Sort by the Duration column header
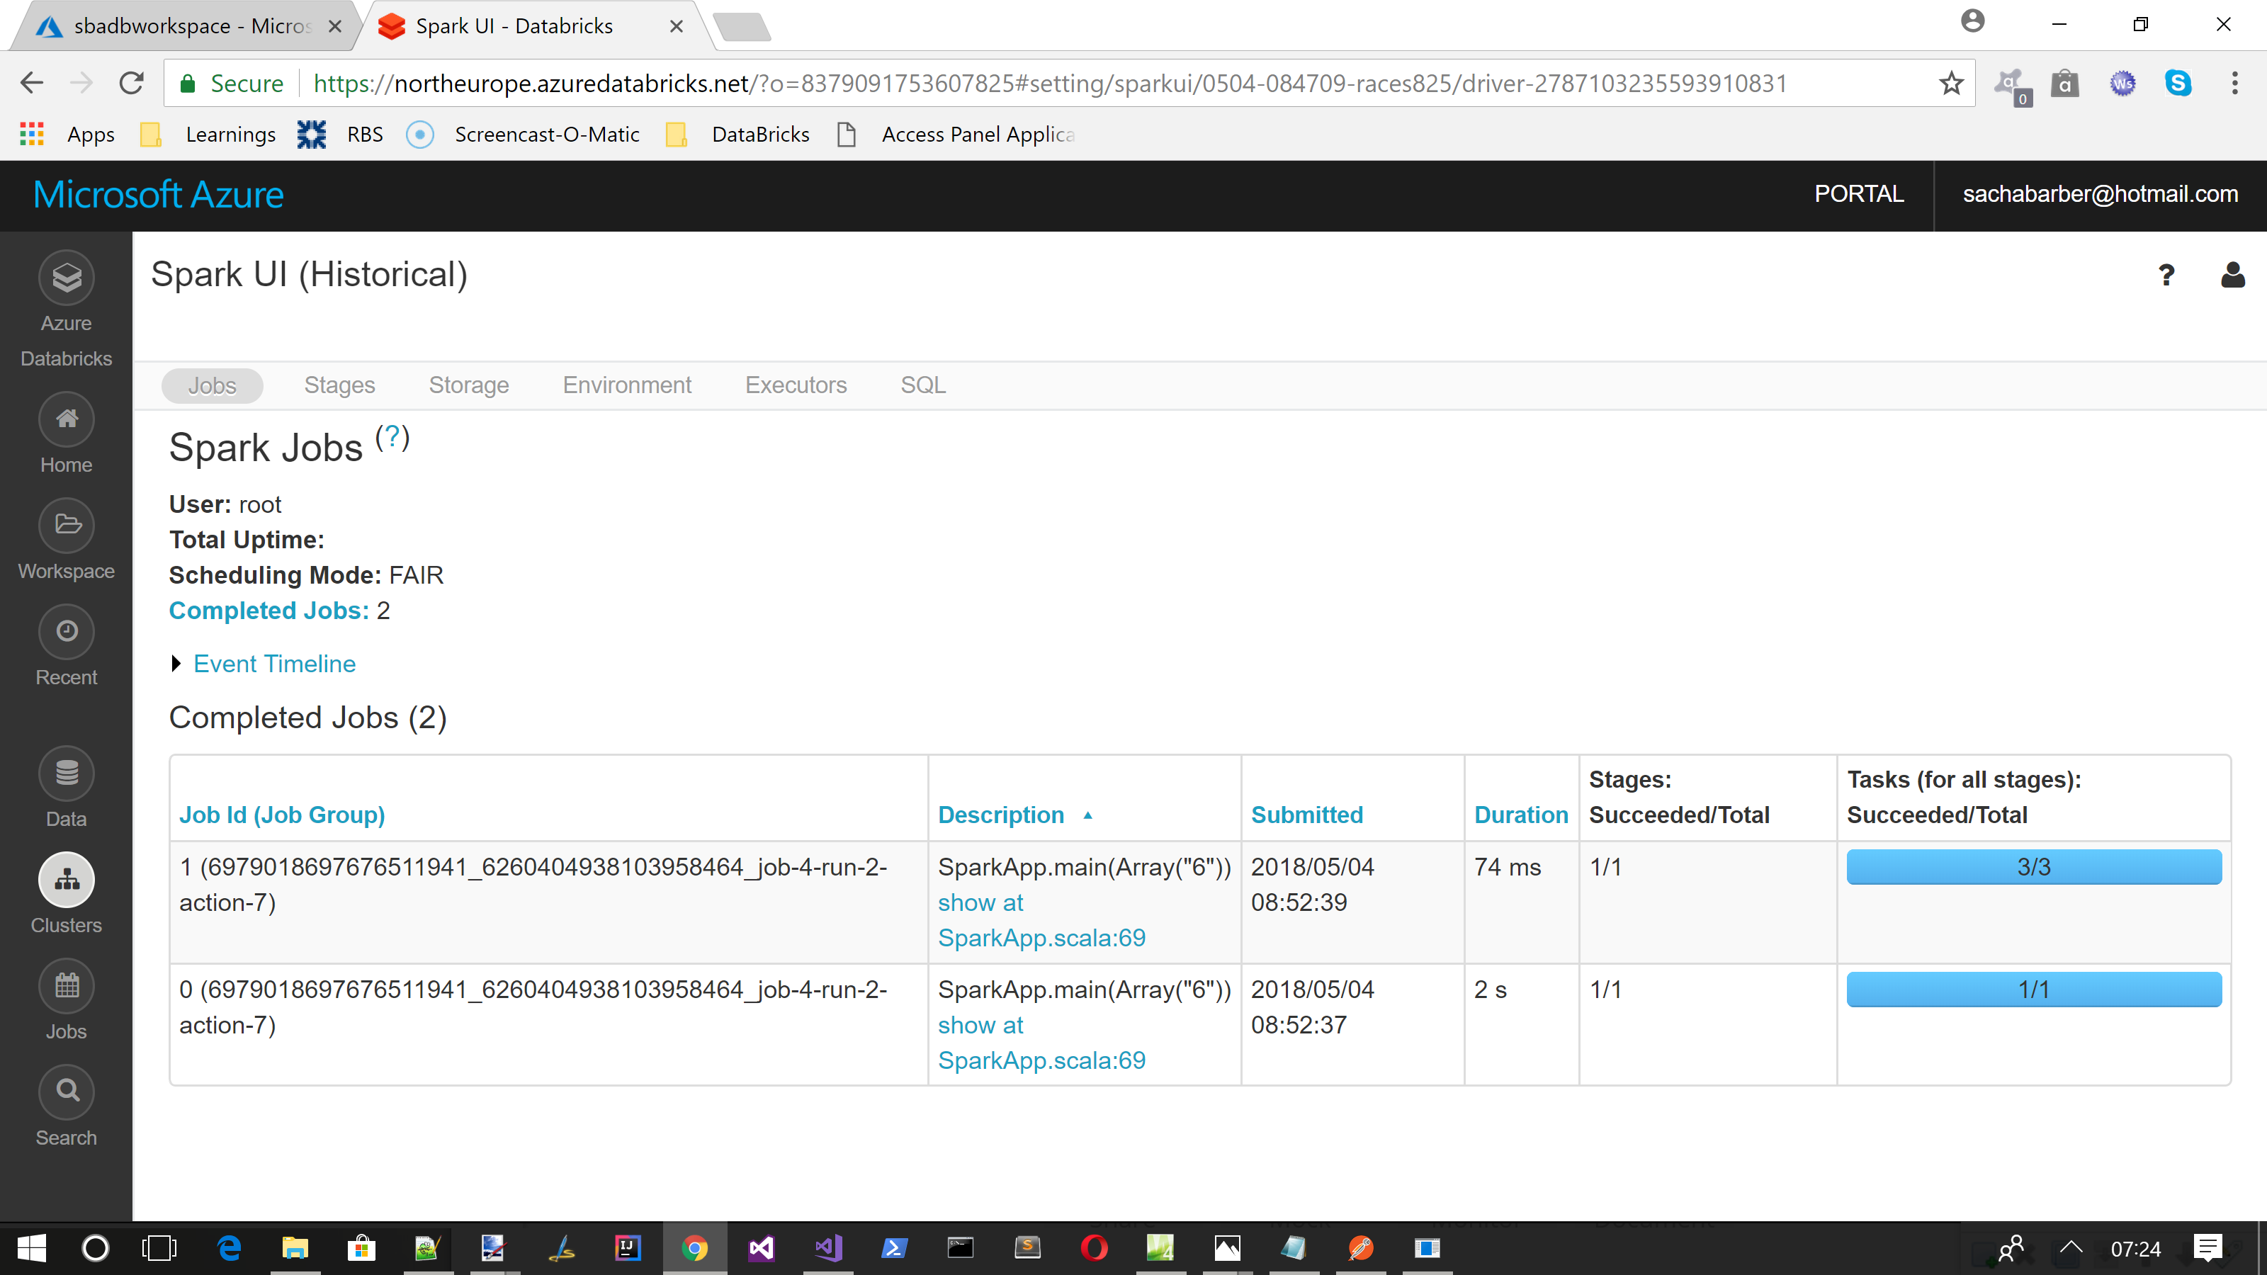Viewport: 2267px width, 1275px height. pyautogui.click(x=1521, y=815)
